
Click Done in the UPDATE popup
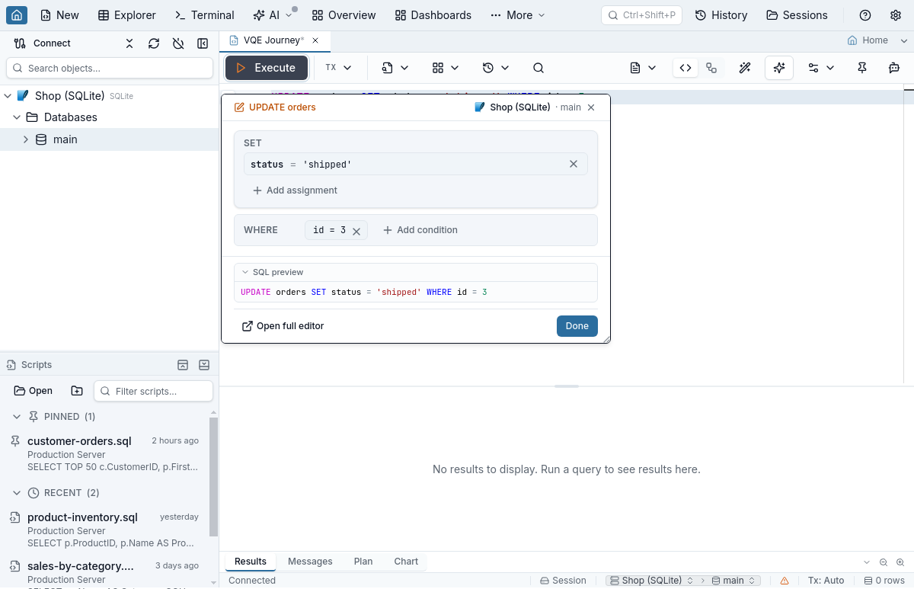pos(577,326)
